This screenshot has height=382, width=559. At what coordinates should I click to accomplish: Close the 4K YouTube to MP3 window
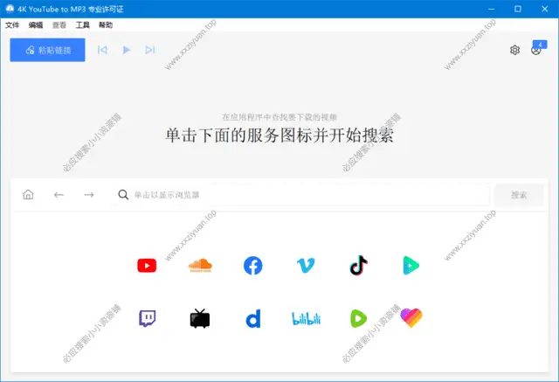[545, 9]
